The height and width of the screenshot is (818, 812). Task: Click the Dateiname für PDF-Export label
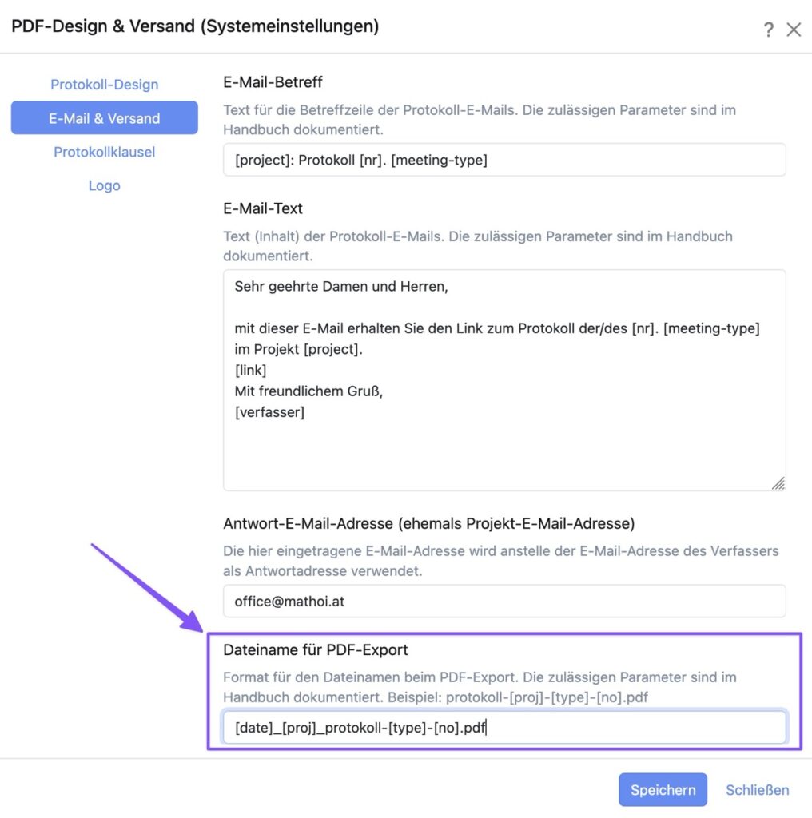(x=315, y=649)
